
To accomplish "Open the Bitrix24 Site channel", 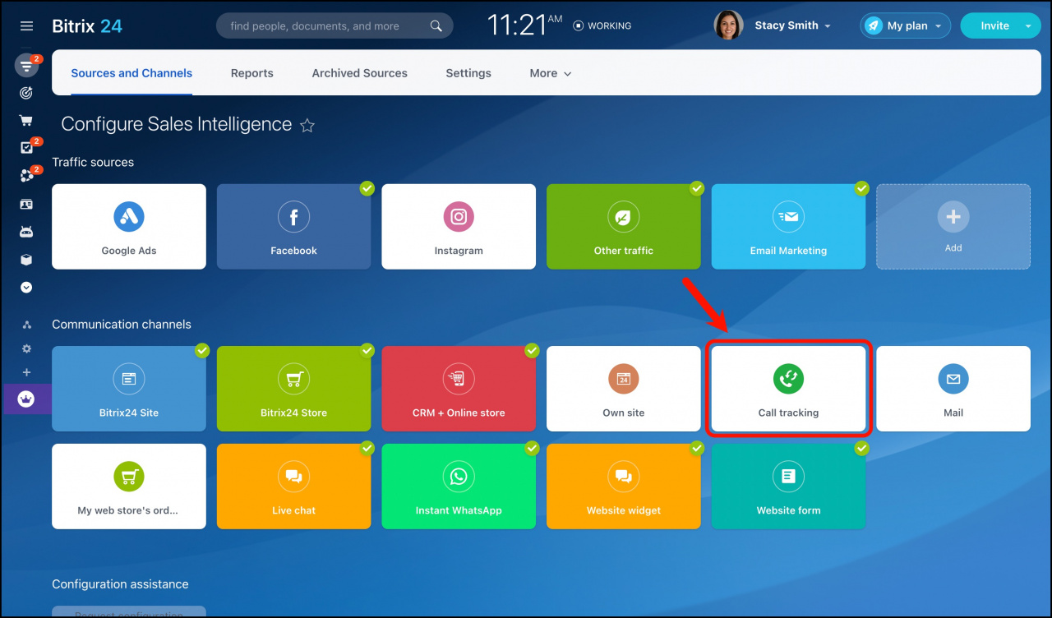I will 129,389.
